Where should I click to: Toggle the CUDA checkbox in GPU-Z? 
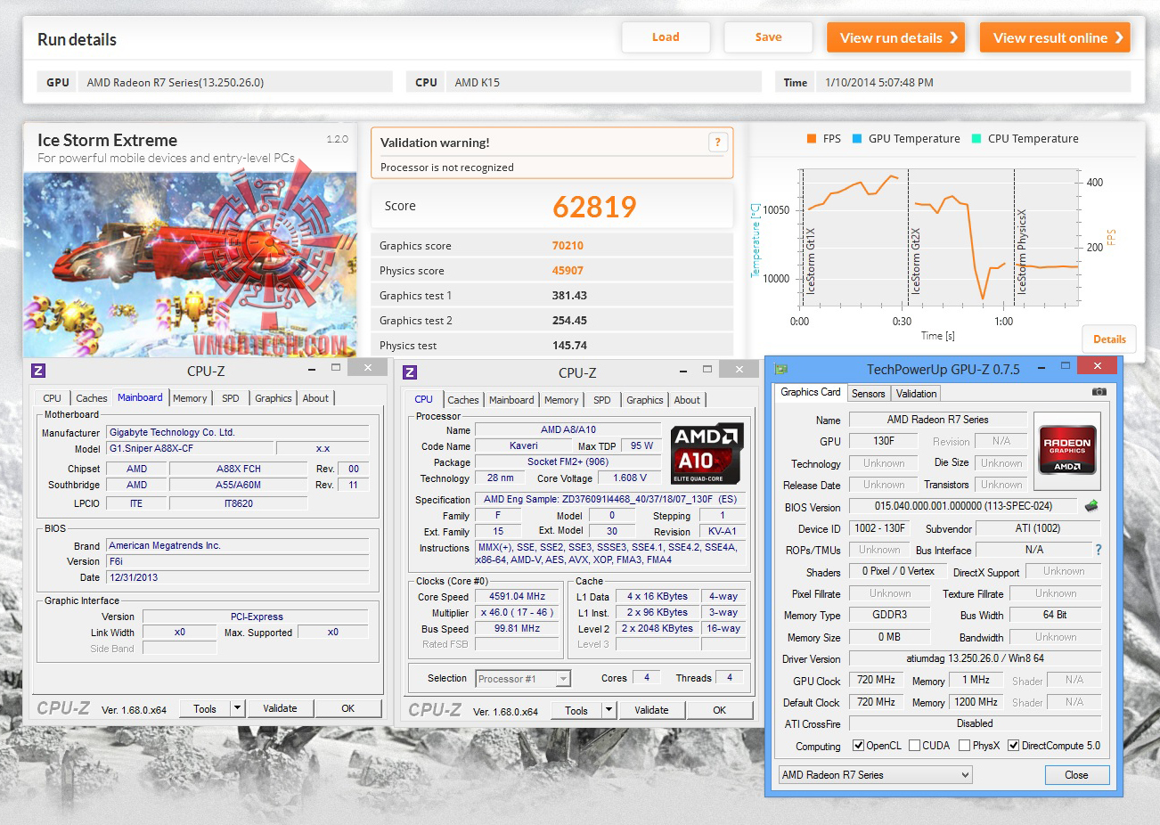coord(914,746)
